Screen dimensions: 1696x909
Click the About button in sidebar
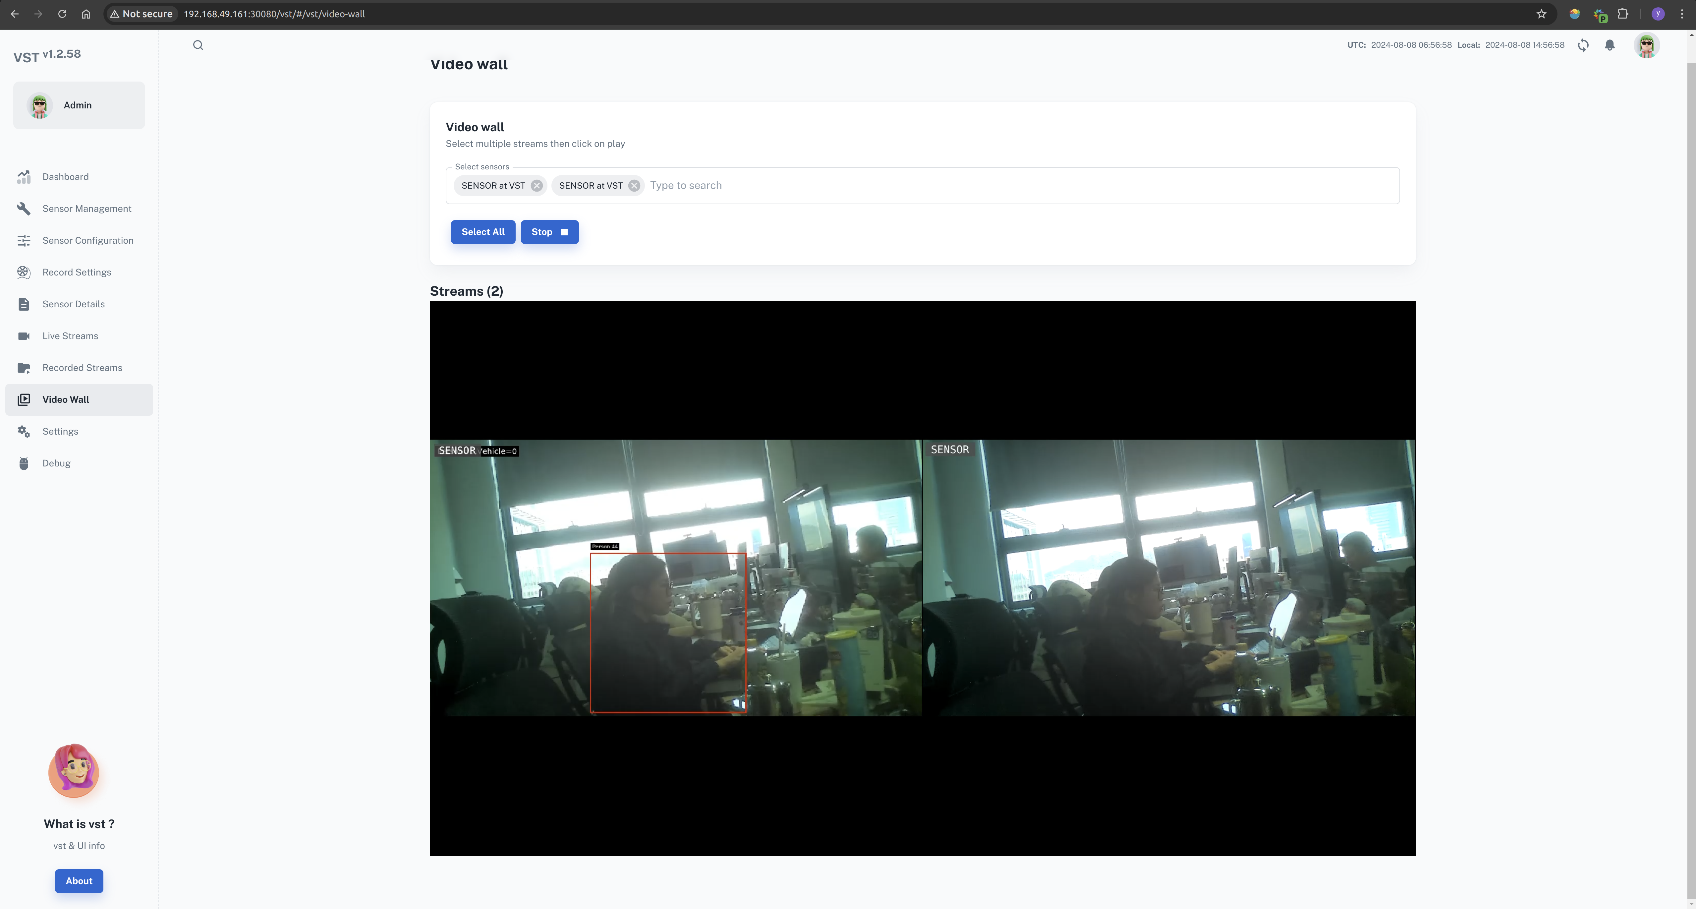(x=79, y=880)
